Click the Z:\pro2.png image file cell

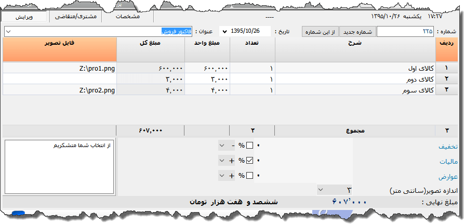pos(60,90)
